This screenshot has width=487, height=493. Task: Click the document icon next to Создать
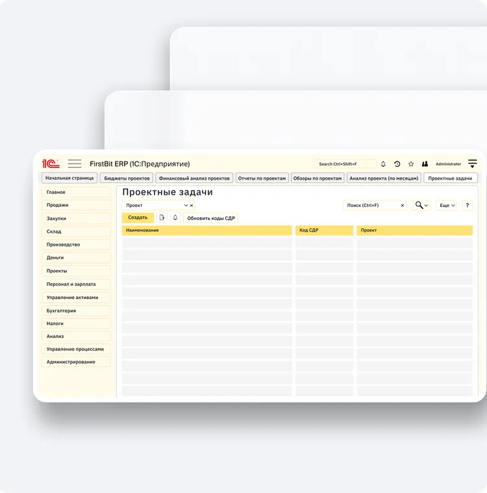[162, 218]
